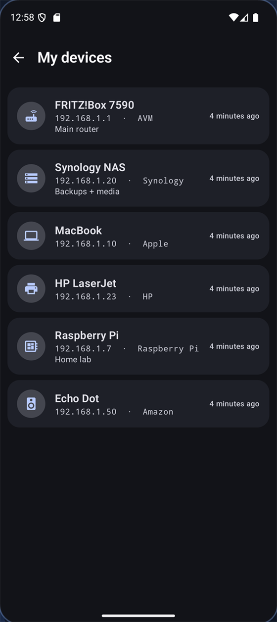Image resolution: width=277 pixels, height=622 pixels.
Task: Go back using the arrow icon
Action: click(x=18, y=57)
